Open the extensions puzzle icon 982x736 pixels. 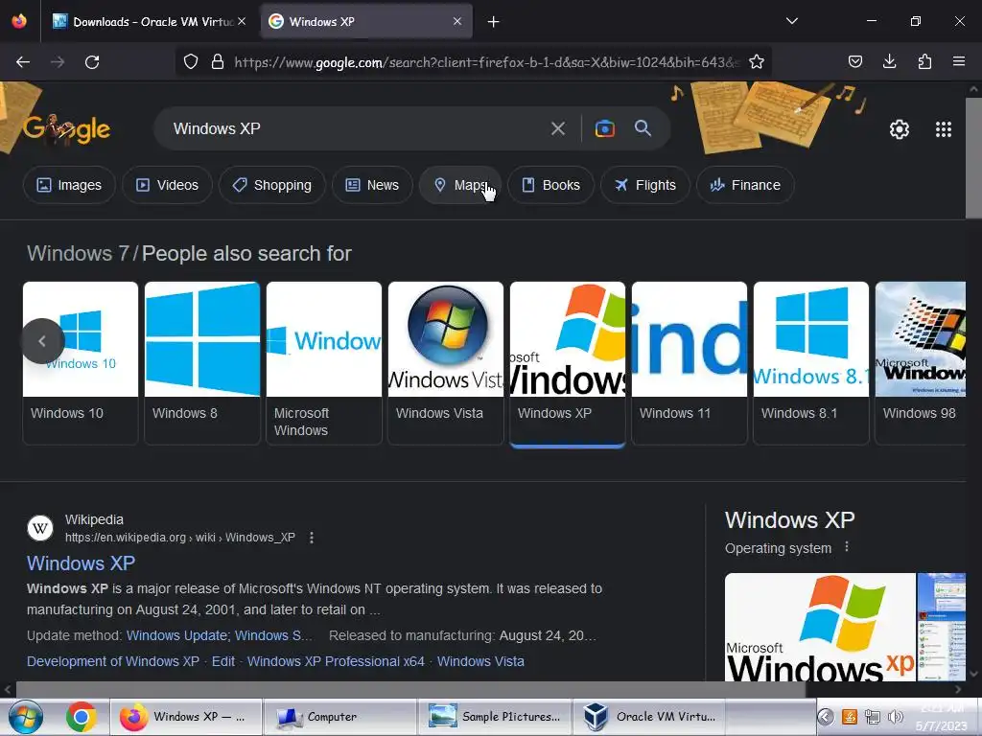click(x=924, y=61)
